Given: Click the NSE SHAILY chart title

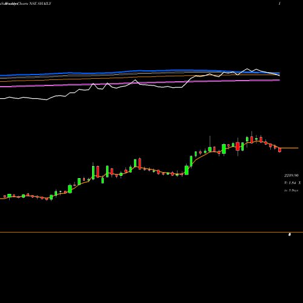Looking at the screenshot, I should click(40, 4).
